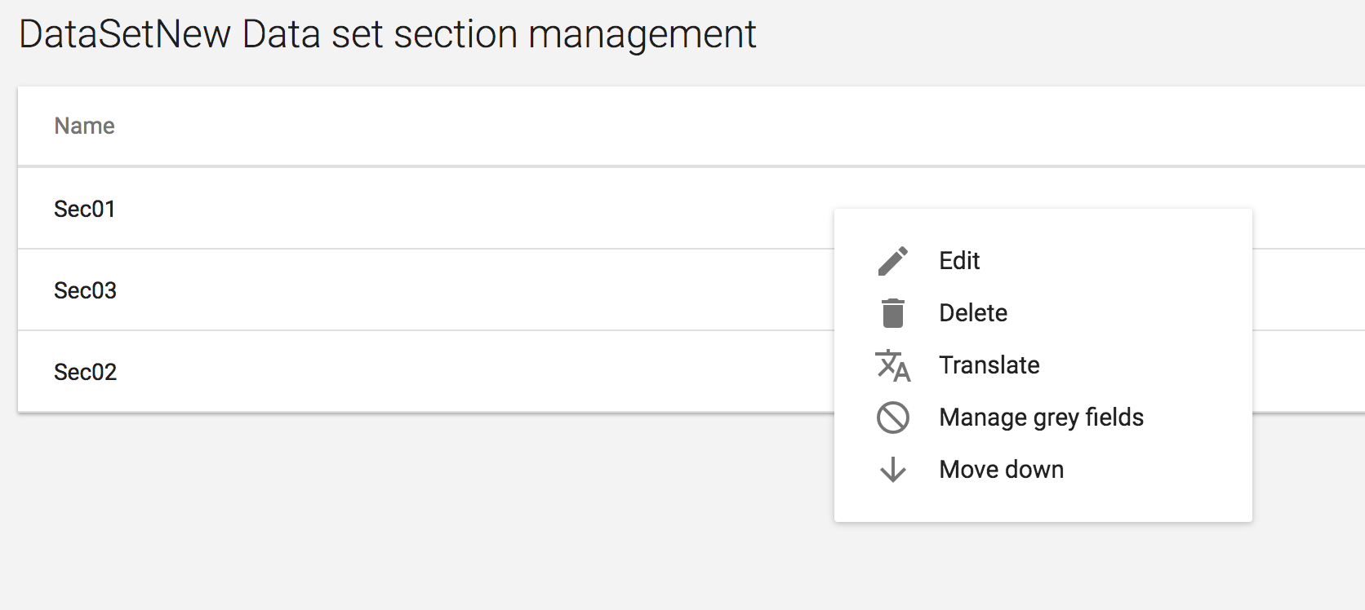Viewport: 1365px width, 610px height.
Task: Select the Sec03 section row
Action: (x=85, y=290)
